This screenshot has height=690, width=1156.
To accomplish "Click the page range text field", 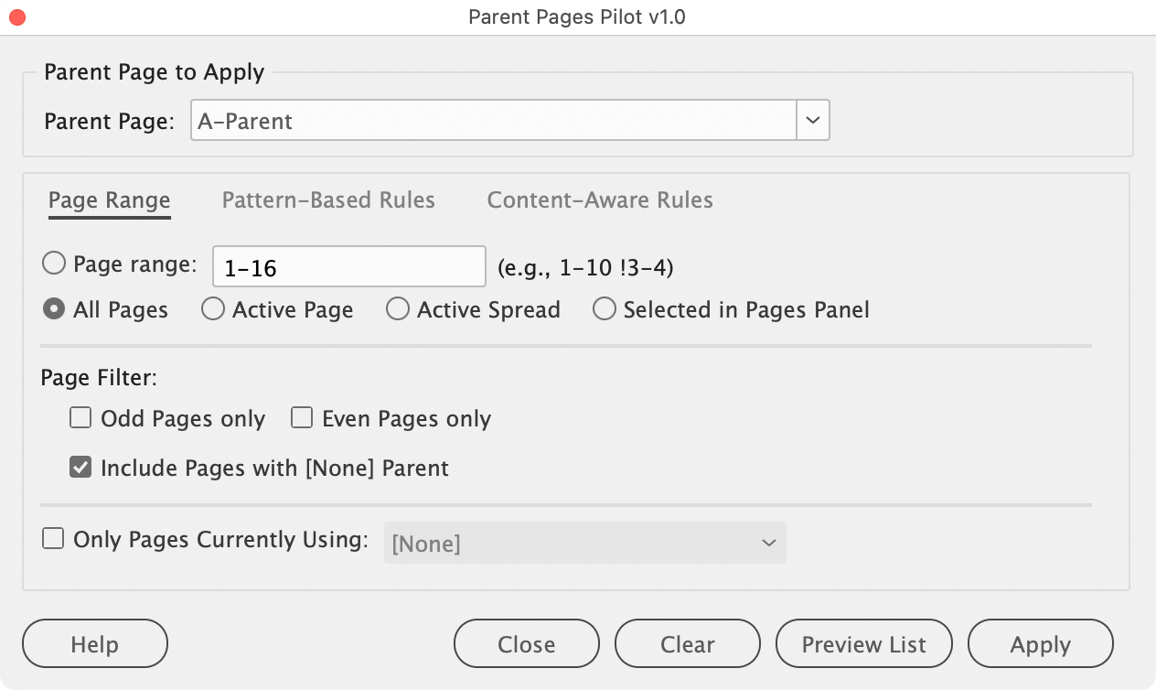I will [x=348, y=267].
